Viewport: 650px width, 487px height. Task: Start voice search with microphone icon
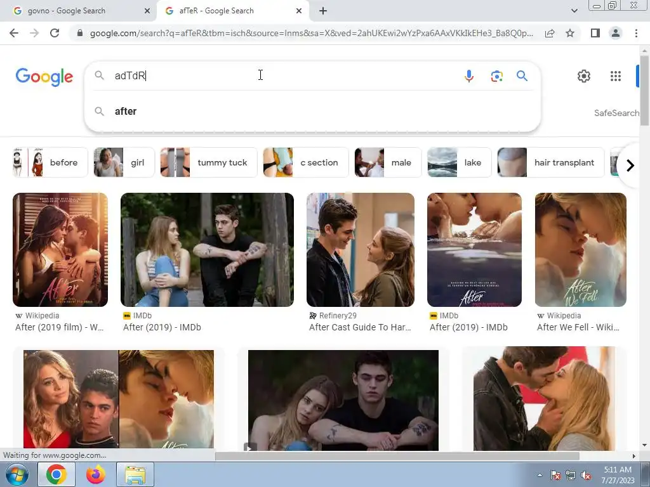[x=469, y=76]
